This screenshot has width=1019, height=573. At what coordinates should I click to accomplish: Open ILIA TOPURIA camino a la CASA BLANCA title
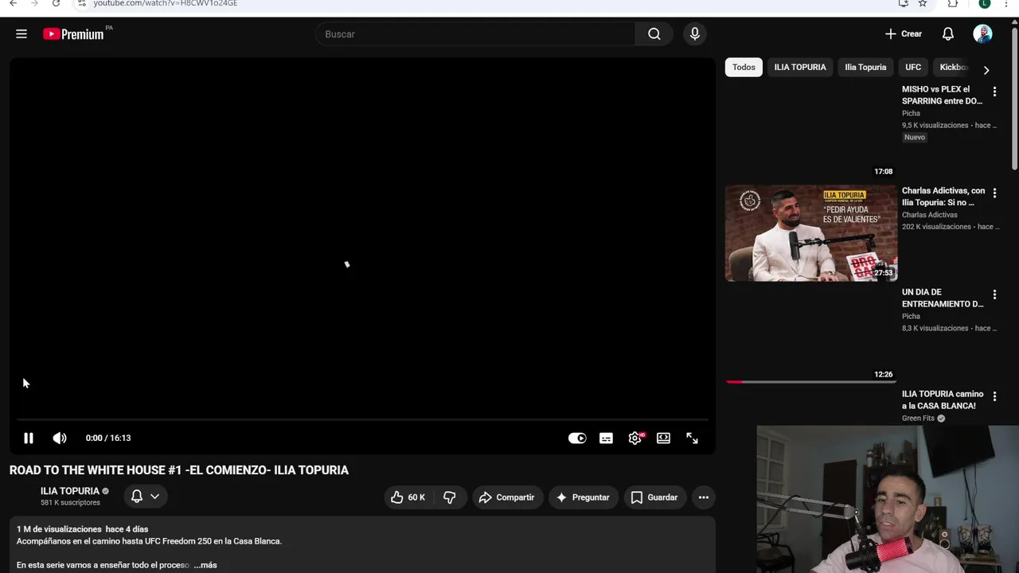943,400
